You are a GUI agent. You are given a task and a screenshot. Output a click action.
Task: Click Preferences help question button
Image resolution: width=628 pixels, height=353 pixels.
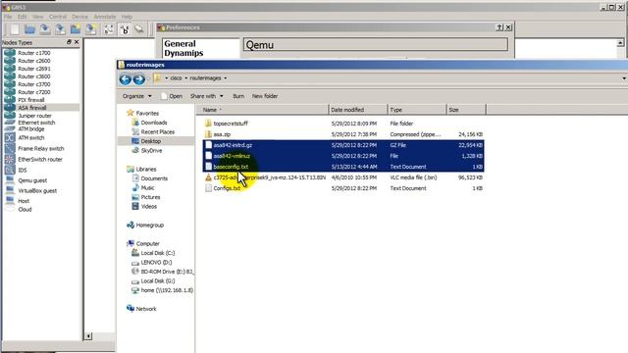[x=499, y=27]
